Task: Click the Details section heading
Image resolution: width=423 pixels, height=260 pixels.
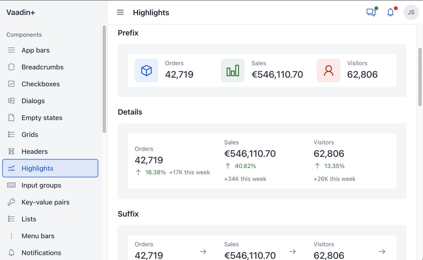Action: (130, 112)
